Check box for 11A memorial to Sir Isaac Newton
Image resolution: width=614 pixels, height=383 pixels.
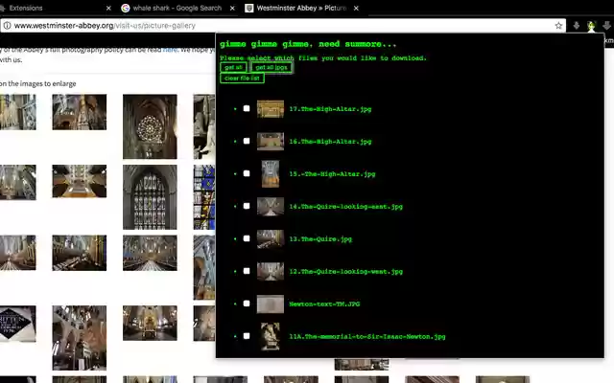[247, 336]
